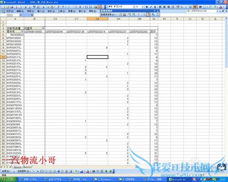Open the Font Color dropdown arrow in formatting toolbar

(x=223, y=7)
